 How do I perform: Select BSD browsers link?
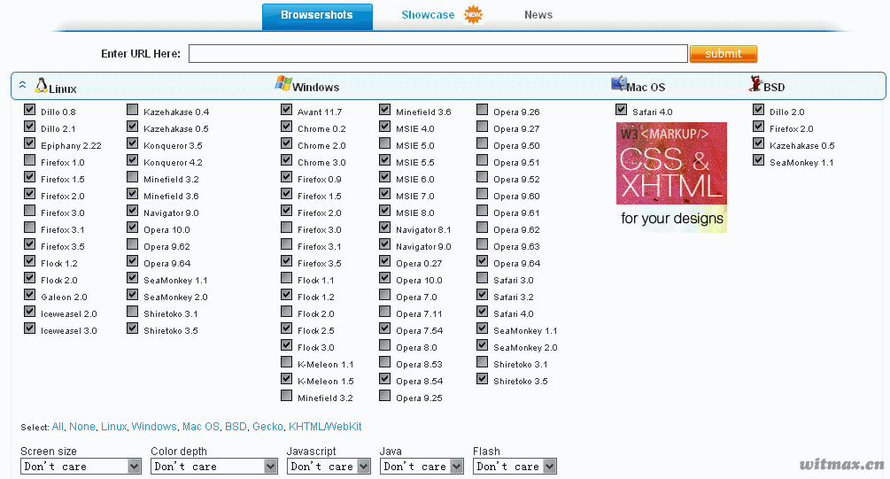(236, 426)
